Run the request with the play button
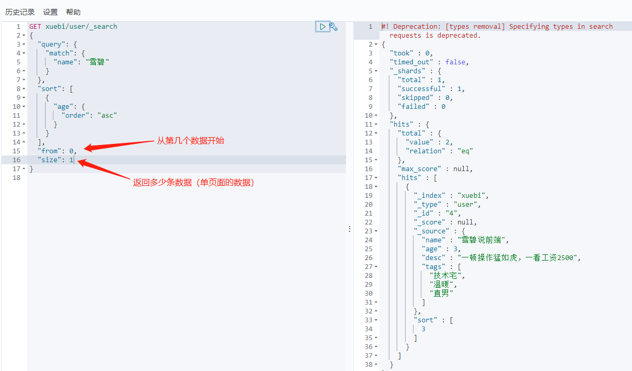Viewport: 632px width, 371px height. tap(322, 27)
